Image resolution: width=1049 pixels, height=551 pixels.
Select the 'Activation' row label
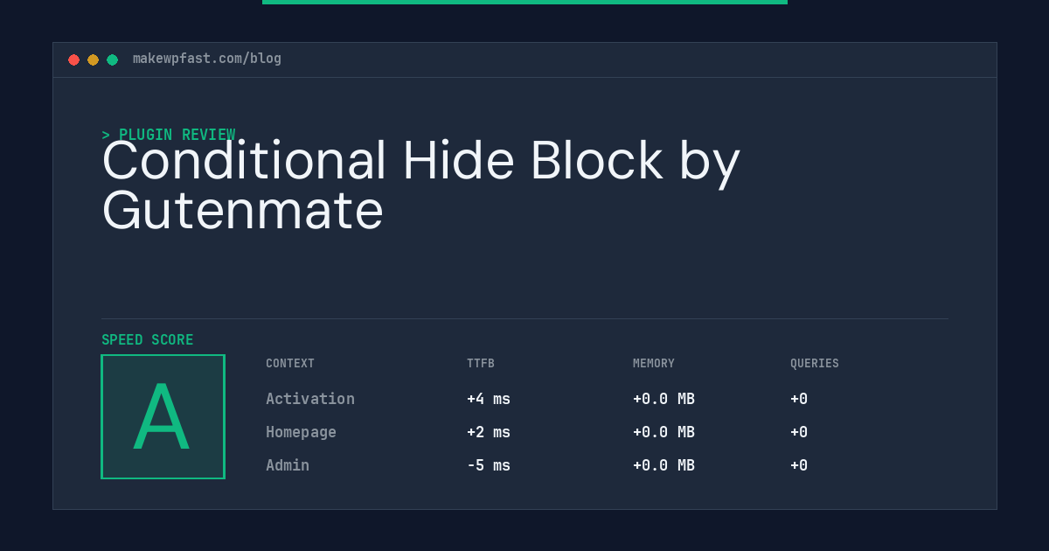click(310, 399)
